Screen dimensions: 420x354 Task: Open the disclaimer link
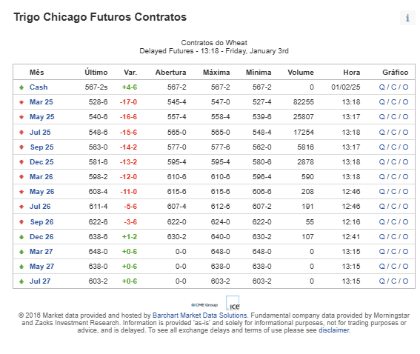click(334, 330)
